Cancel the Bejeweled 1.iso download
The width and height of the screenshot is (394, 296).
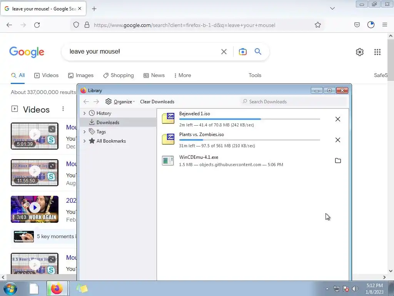tap(338, 119)
